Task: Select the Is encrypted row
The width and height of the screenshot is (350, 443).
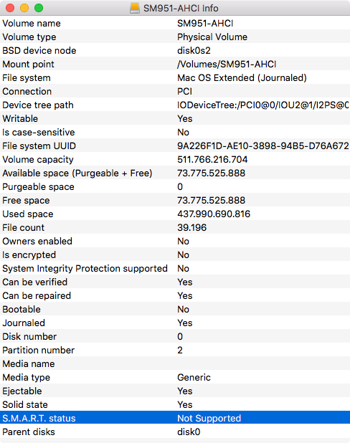Action: (175, 255)
